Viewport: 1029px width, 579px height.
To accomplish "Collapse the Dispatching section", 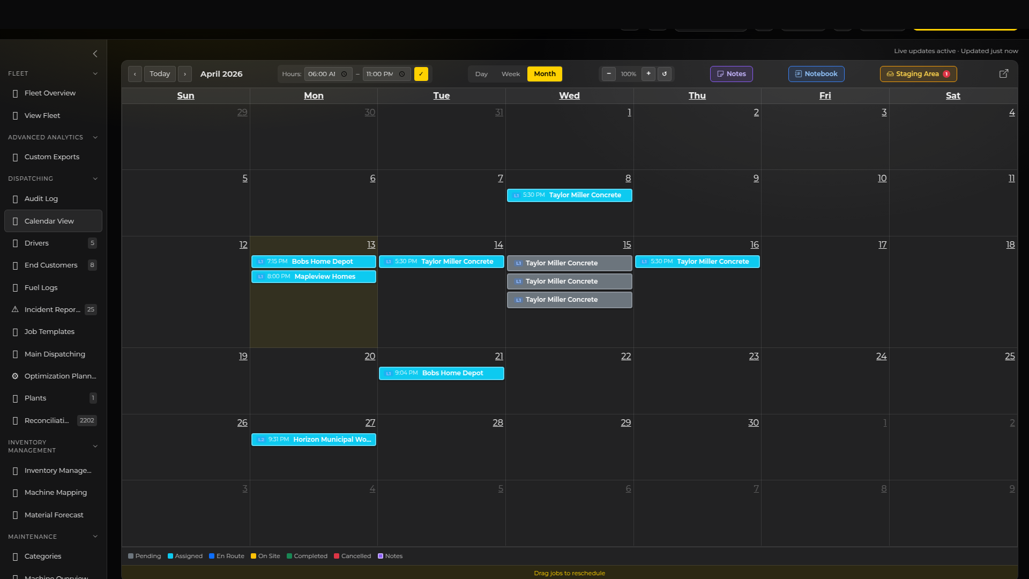I will [95, 179].
